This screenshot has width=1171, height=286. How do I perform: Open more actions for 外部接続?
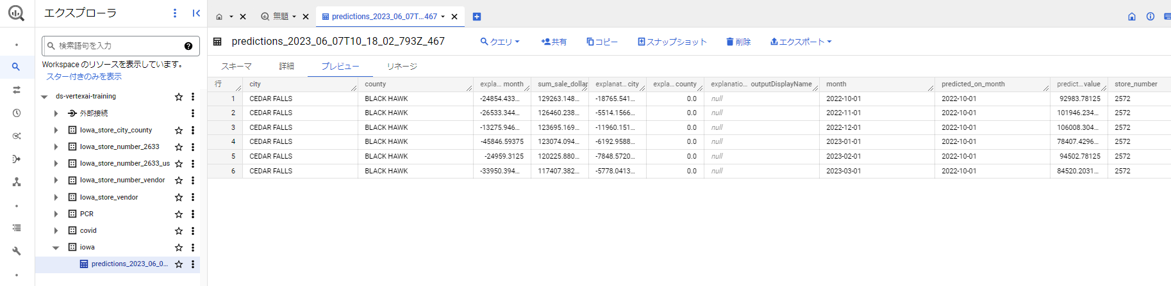tap(193, 113)
